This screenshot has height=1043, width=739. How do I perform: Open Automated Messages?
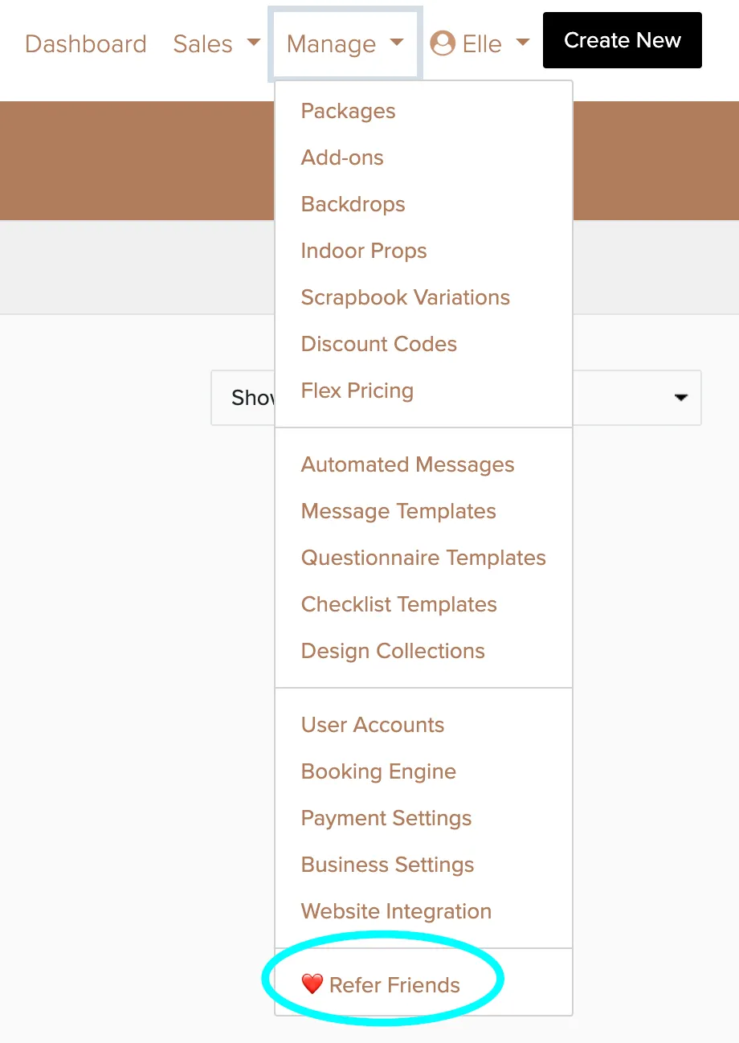tap(408, 464)
